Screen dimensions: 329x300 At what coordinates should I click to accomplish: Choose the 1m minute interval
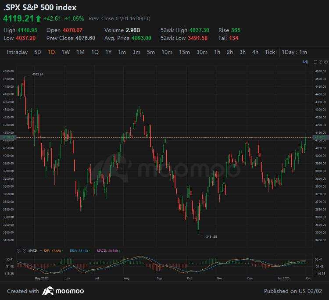pos(122,52)
